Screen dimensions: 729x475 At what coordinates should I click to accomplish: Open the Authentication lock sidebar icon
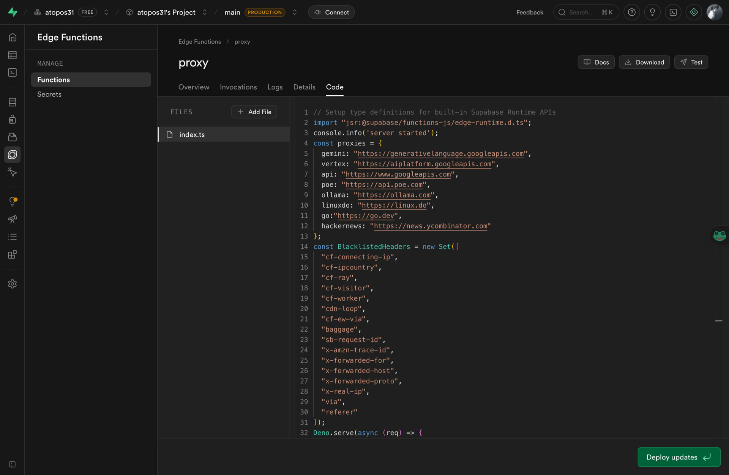[13, 120]
